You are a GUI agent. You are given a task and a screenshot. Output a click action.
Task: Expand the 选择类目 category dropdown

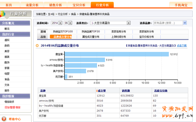[x=128, y=23]
